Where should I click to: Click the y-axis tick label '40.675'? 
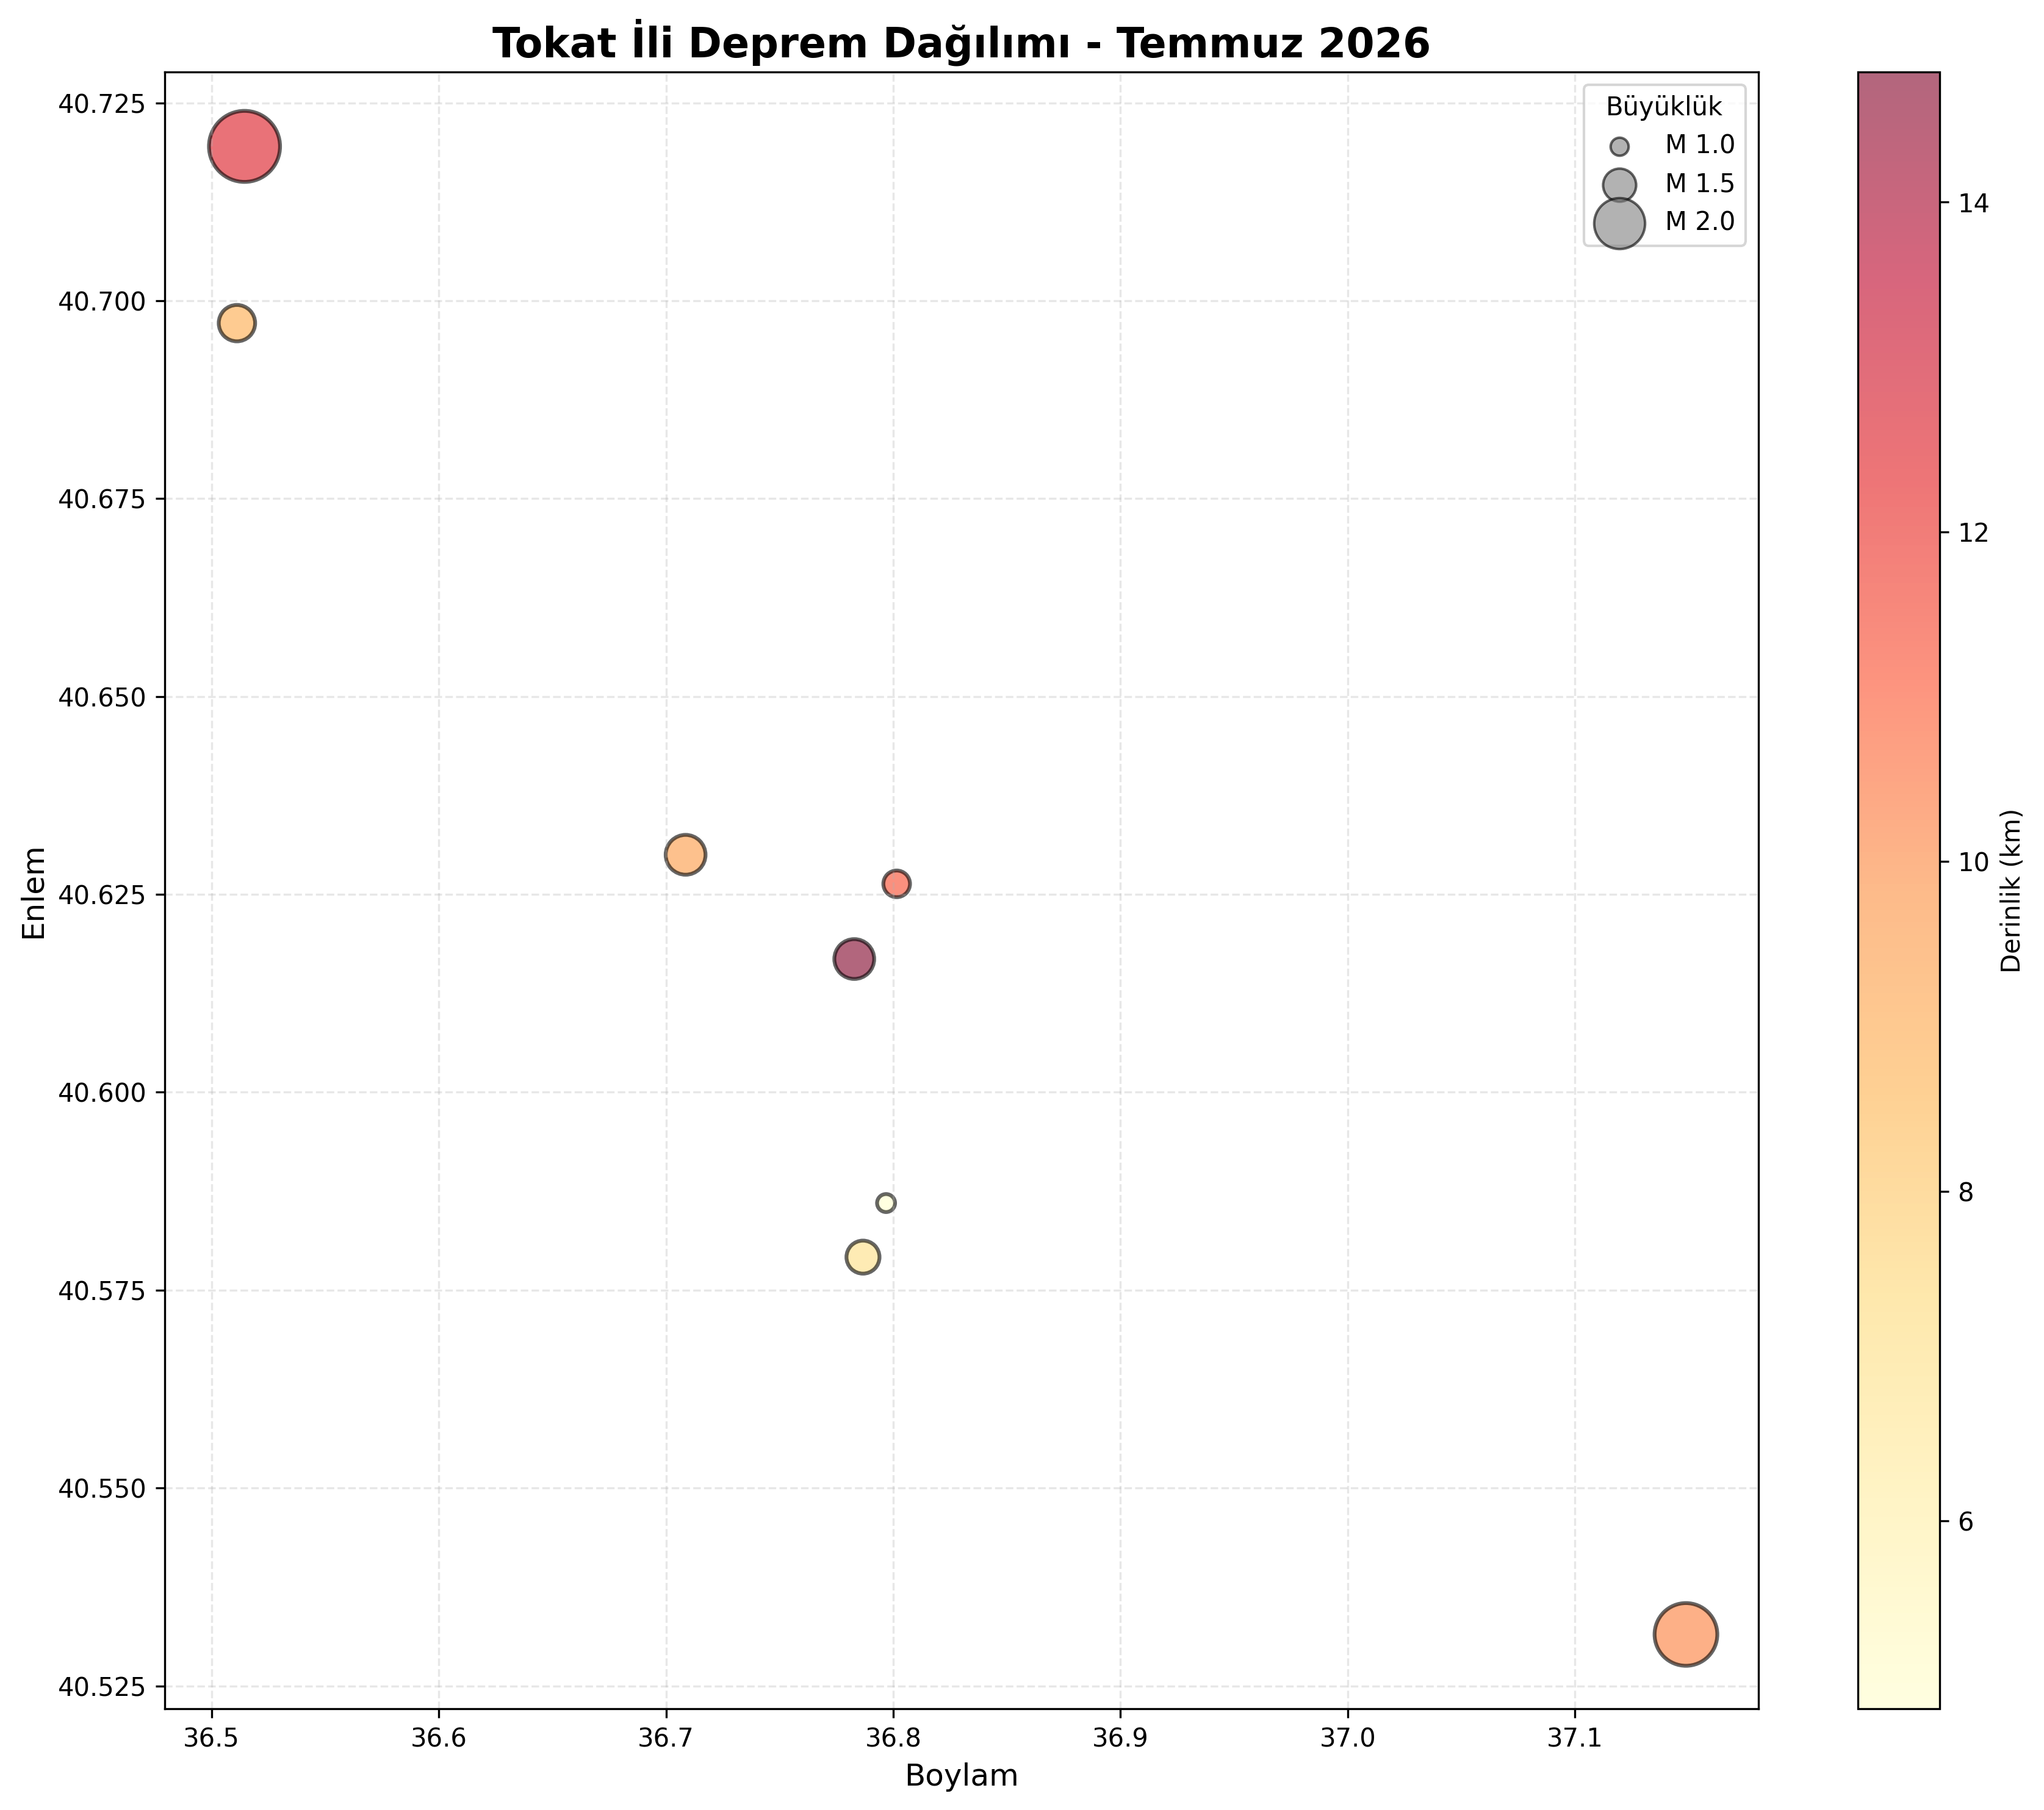101,500
